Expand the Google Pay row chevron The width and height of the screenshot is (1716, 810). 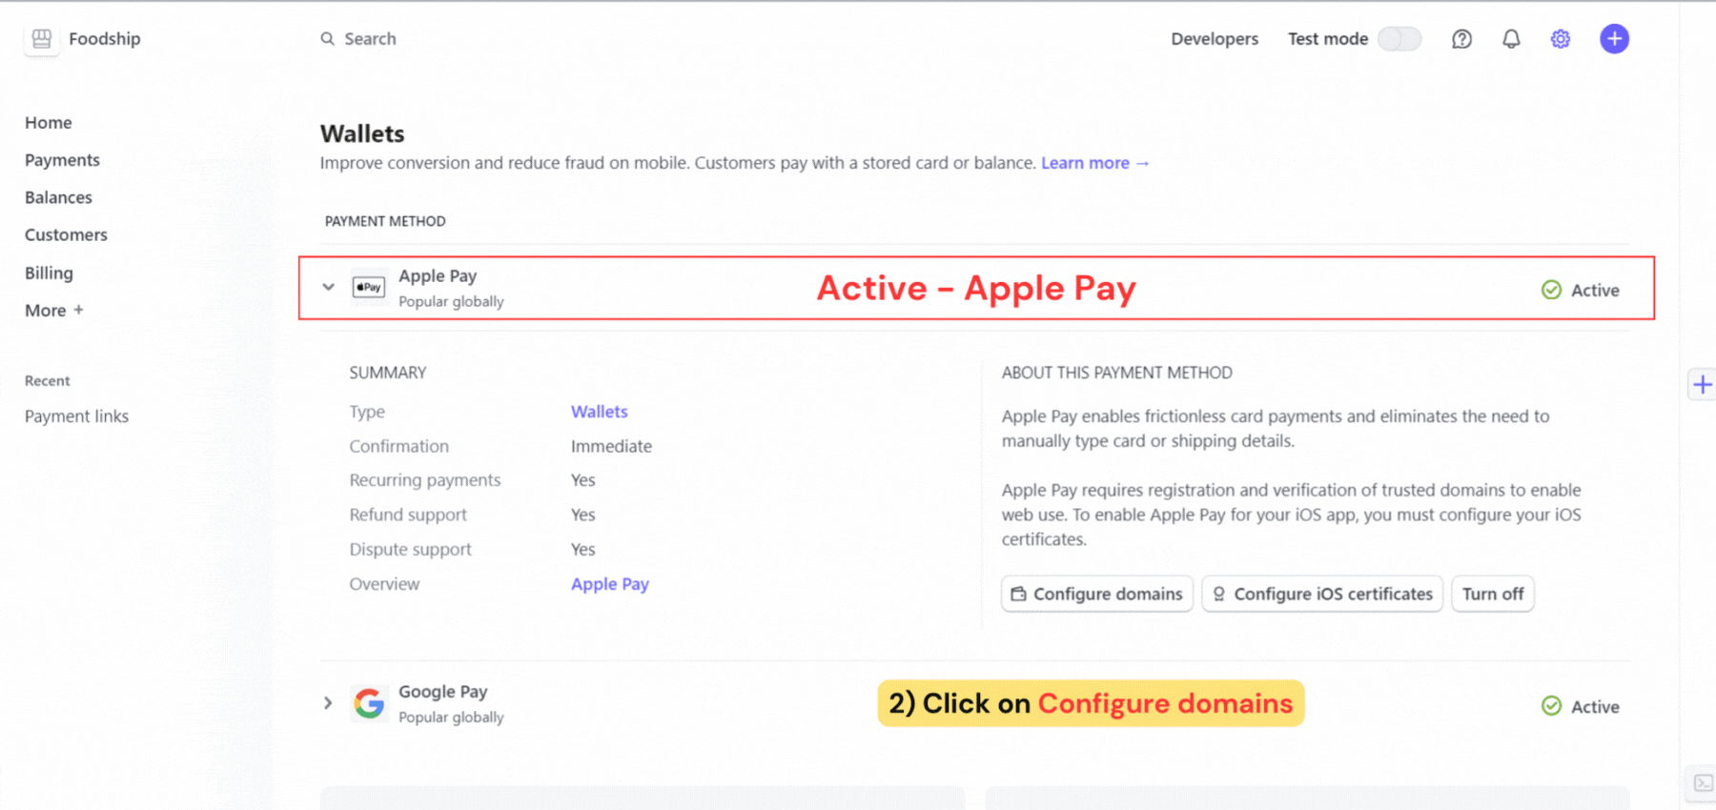coord(328,703)
